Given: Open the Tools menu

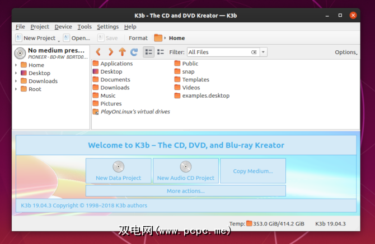Looking at the screenshot, I should click(85, 27).
